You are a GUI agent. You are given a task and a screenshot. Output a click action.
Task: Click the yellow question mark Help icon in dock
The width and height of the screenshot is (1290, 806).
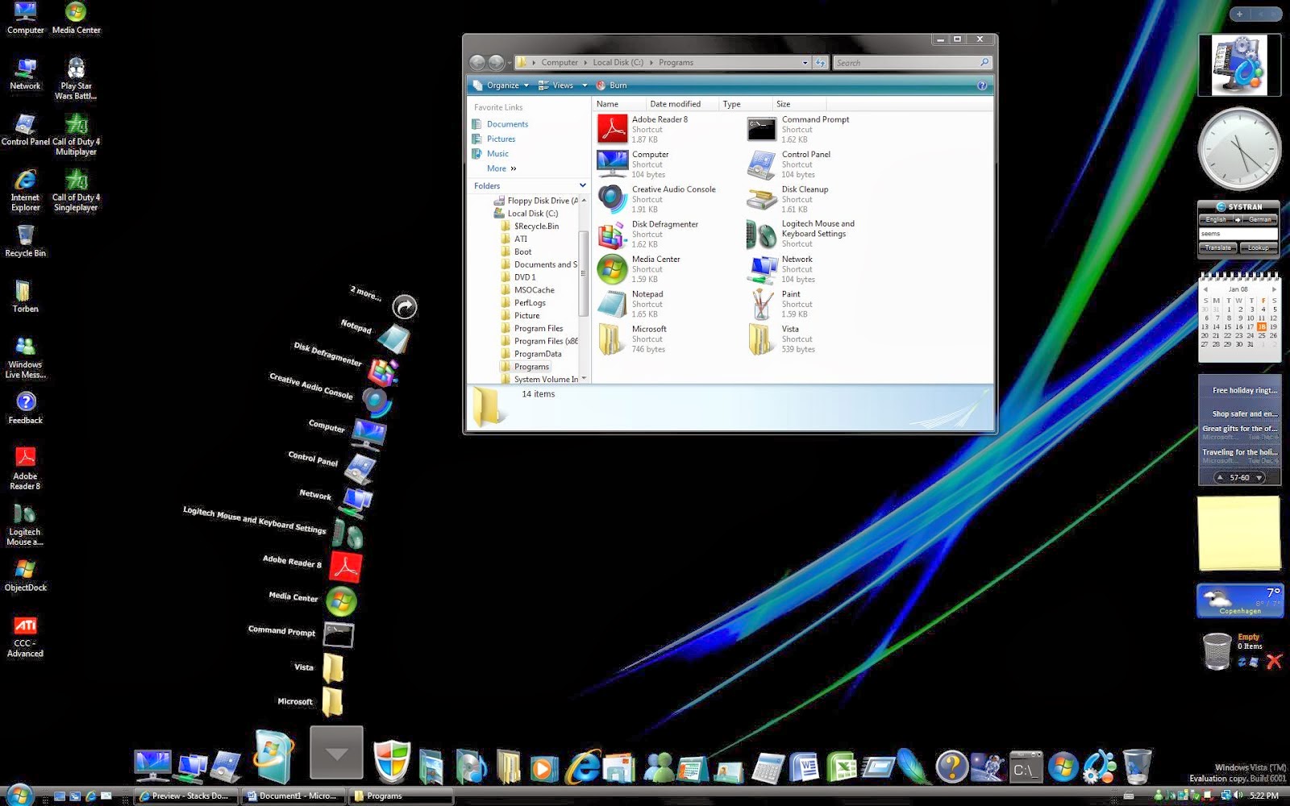click(951, 767)
